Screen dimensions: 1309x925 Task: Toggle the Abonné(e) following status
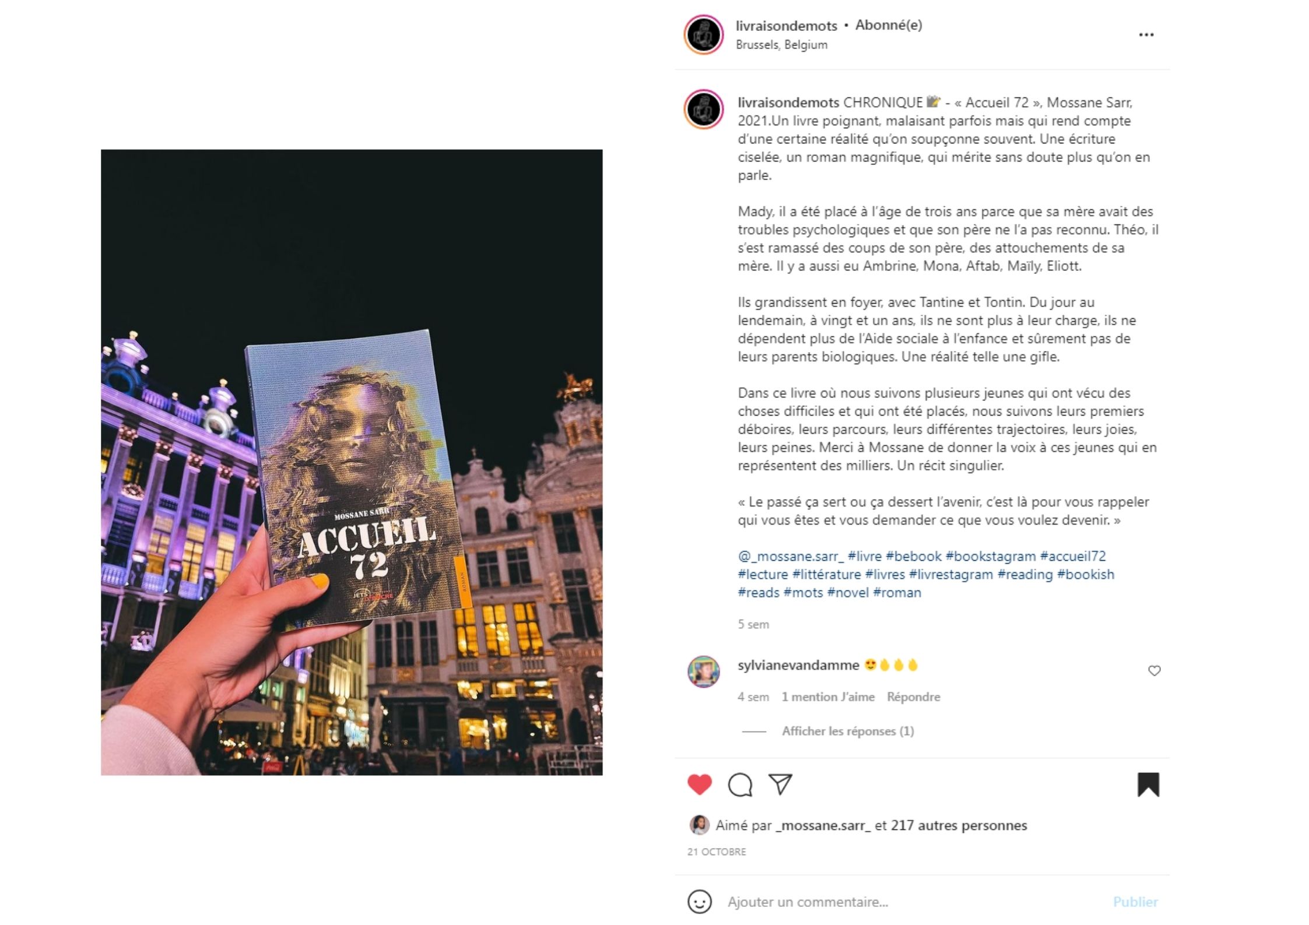pos(889,25)
